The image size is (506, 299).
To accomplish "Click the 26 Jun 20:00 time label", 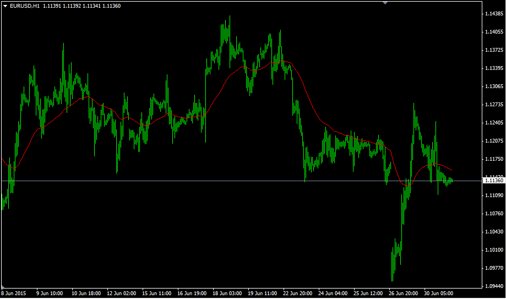I will coord(404,293).
